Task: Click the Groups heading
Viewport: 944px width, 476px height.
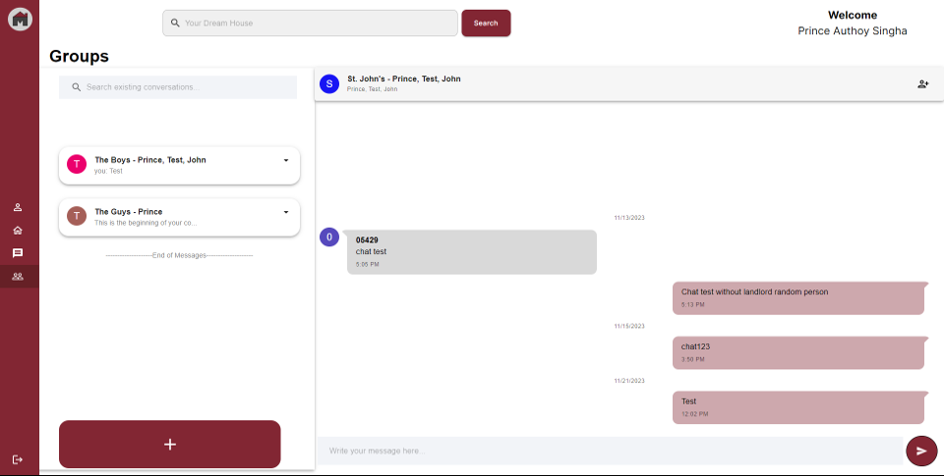Action: [x=79, y=56]
